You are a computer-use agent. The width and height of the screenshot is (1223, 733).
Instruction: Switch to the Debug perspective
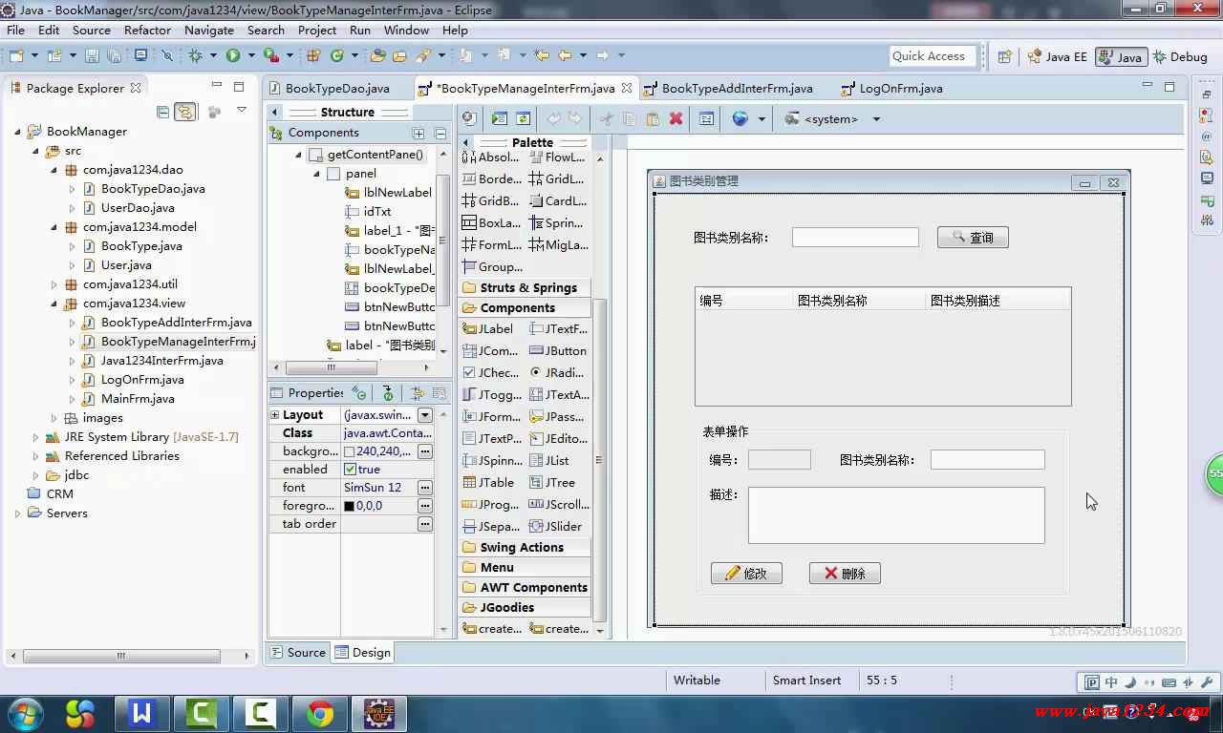tap(1181, 56)
